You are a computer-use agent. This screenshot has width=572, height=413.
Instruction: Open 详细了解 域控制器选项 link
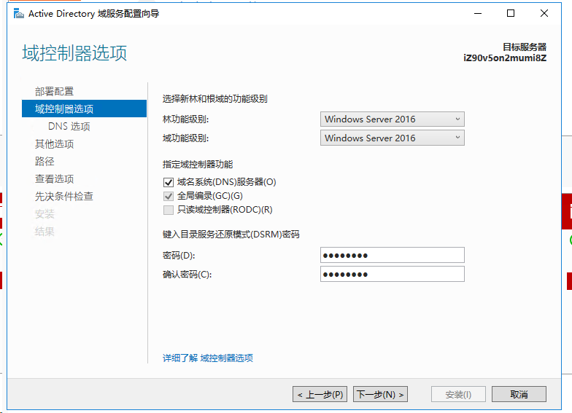207,358
